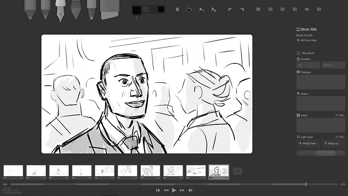348x196 pixels.
Task: Click the large current color swatch
Action: (137, 10)
